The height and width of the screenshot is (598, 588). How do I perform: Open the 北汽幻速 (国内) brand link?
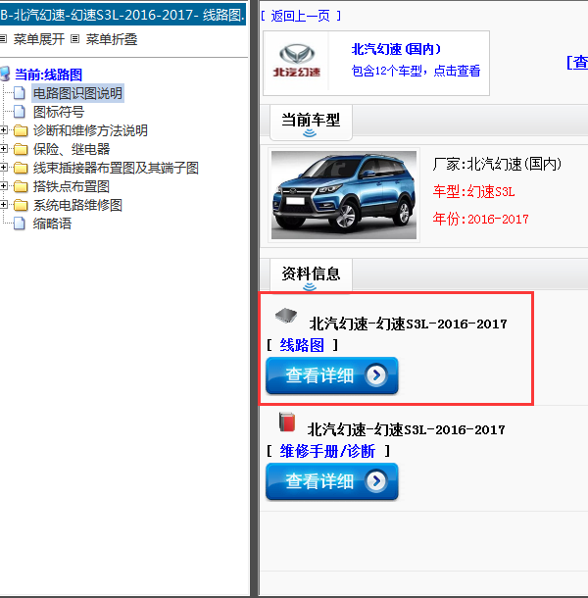pyautogui.click(x=396, y=49)
